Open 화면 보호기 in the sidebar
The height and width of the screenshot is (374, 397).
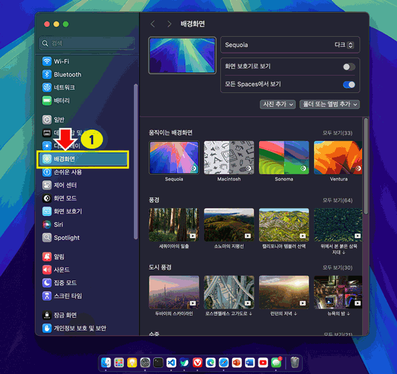[x=62, y=211]
